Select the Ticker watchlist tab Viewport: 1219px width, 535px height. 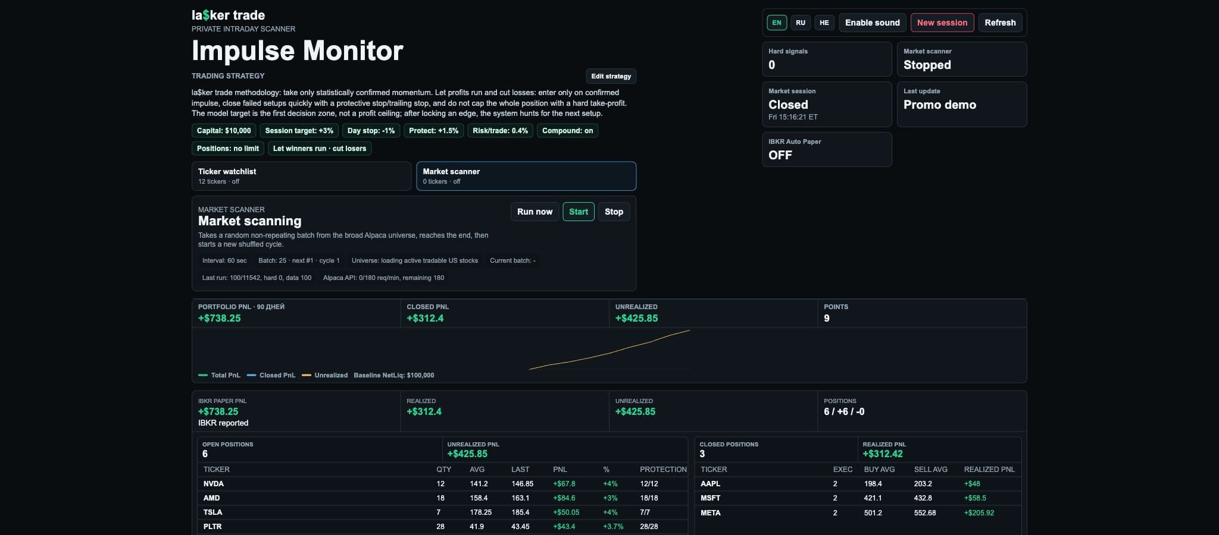point(301,176)
